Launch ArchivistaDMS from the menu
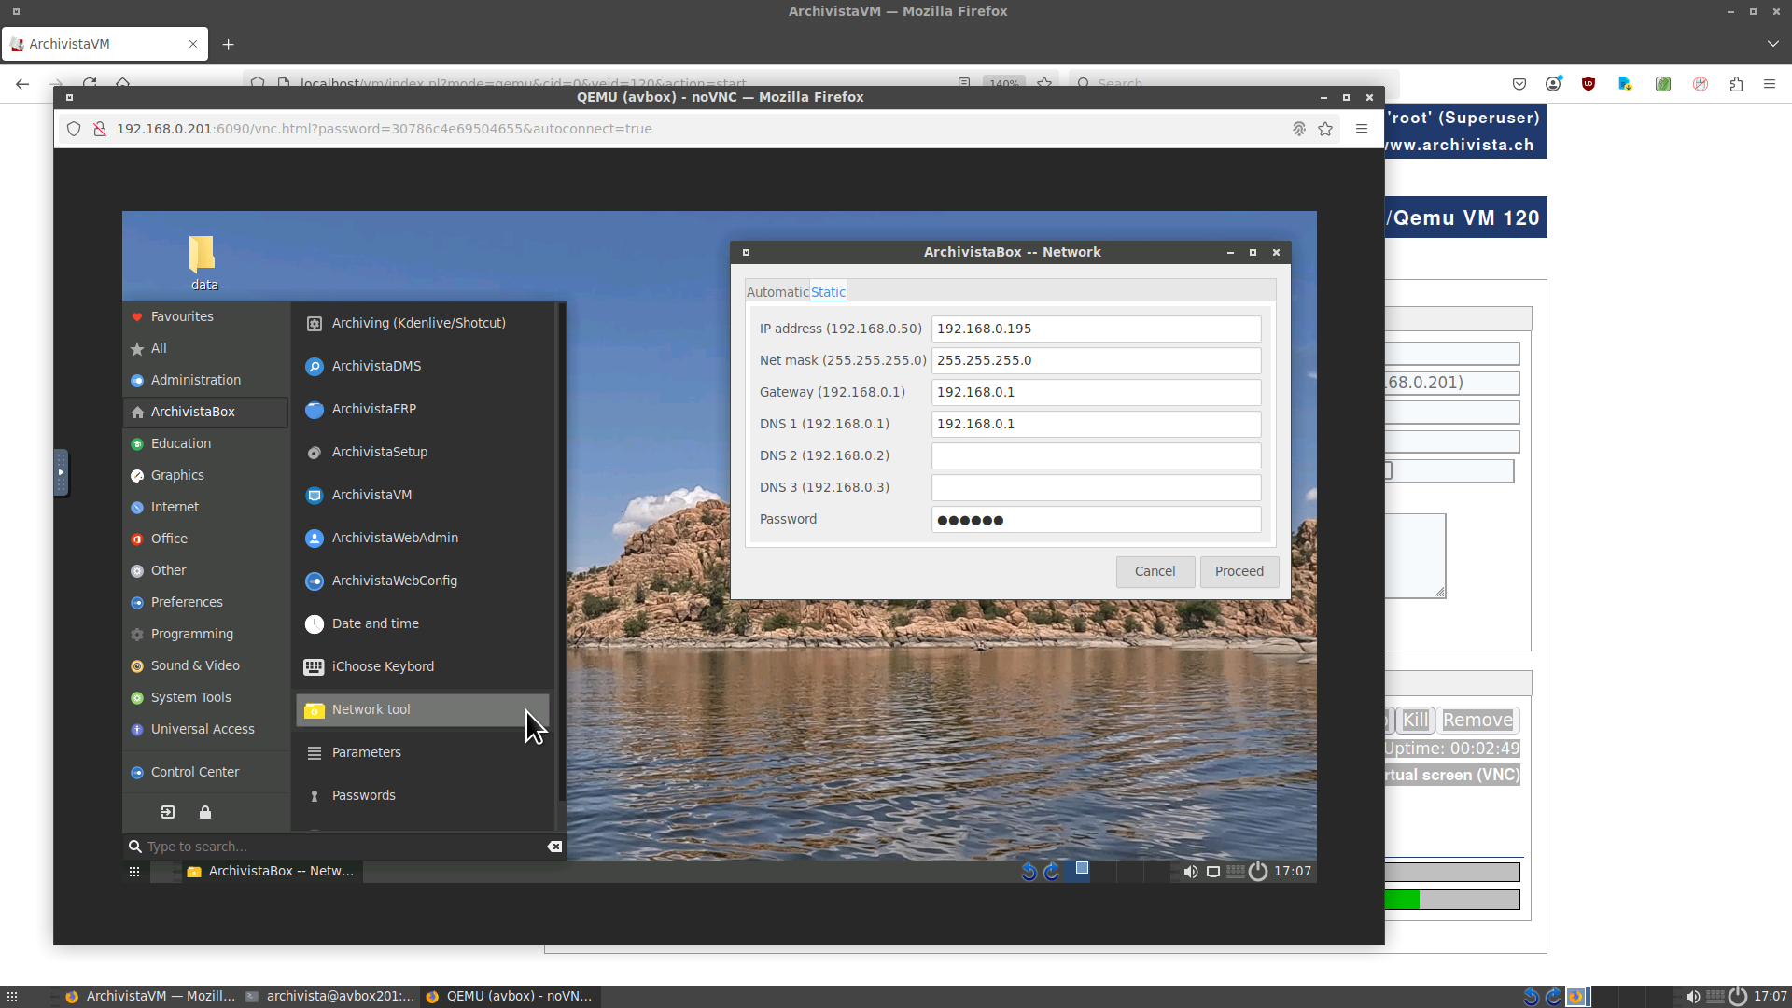The height and width of the screenshot is (1008, 1792). coord(376,366)
